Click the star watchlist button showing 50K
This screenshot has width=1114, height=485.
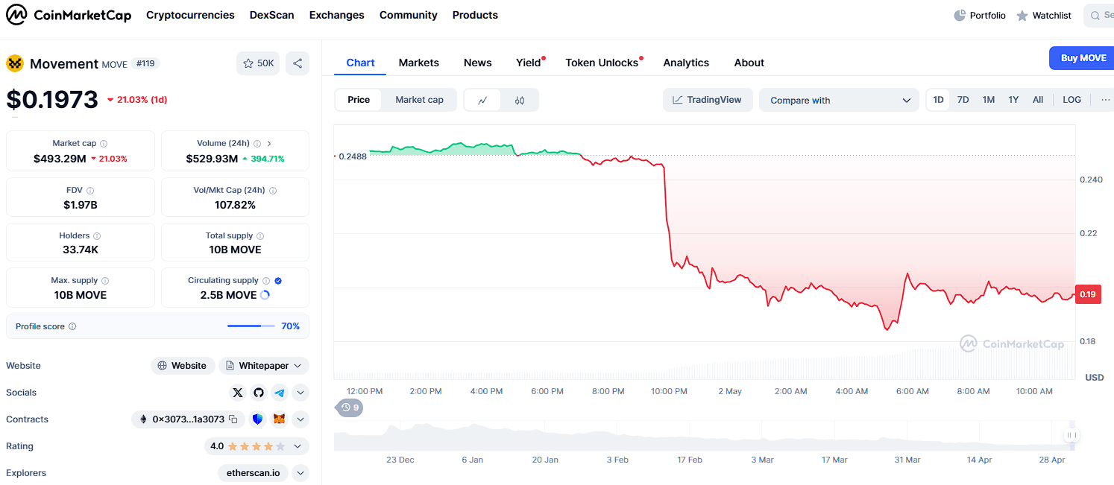click(258, 63)
